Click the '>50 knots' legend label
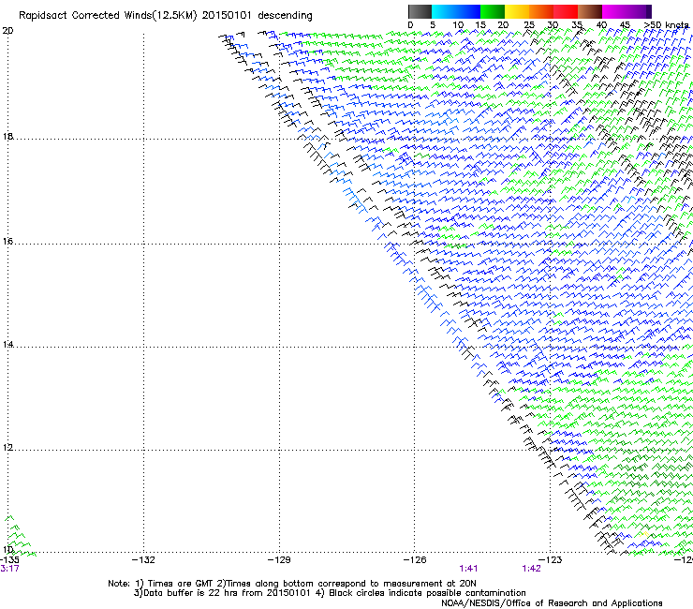693x609 pixels. click(x=667, y=24)
